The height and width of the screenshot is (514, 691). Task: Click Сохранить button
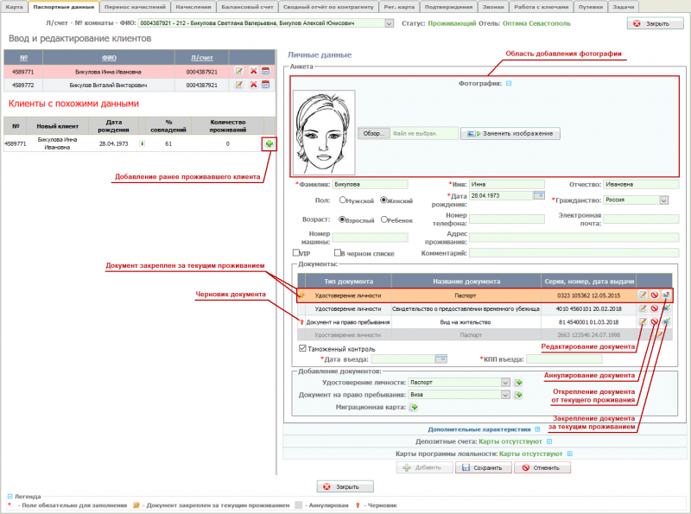point(482,467)
